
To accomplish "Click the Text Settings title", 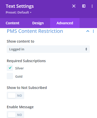I will 20,6.
